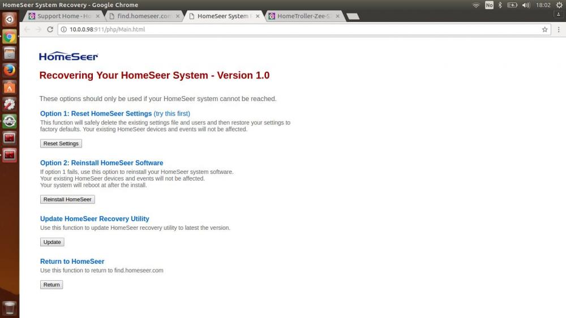Open Ubuntu Software Center in the launcher

point(10,88)
